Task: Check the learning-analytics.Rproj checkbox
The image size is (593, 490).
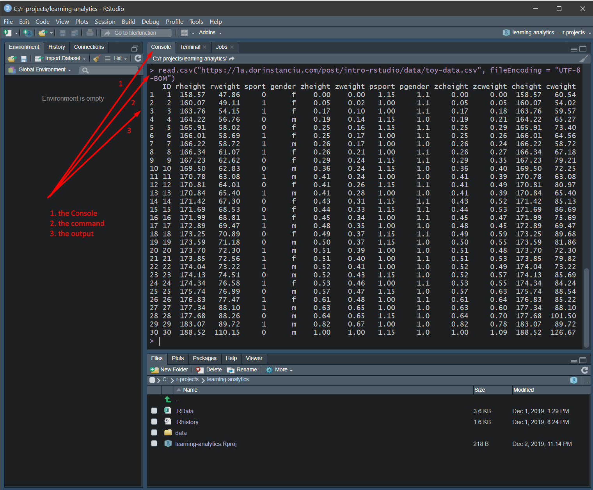Action: 154,444
